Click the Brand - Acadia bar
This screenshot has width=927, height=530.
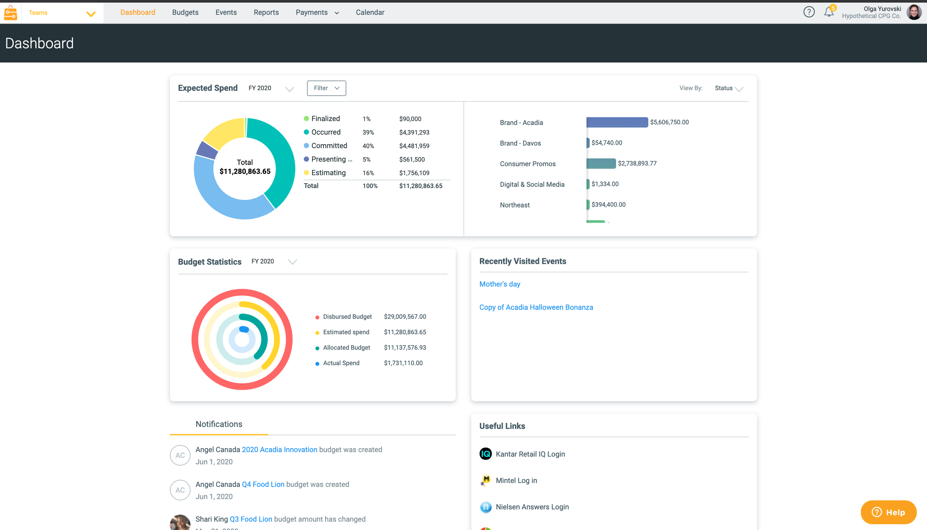[617, 122]
